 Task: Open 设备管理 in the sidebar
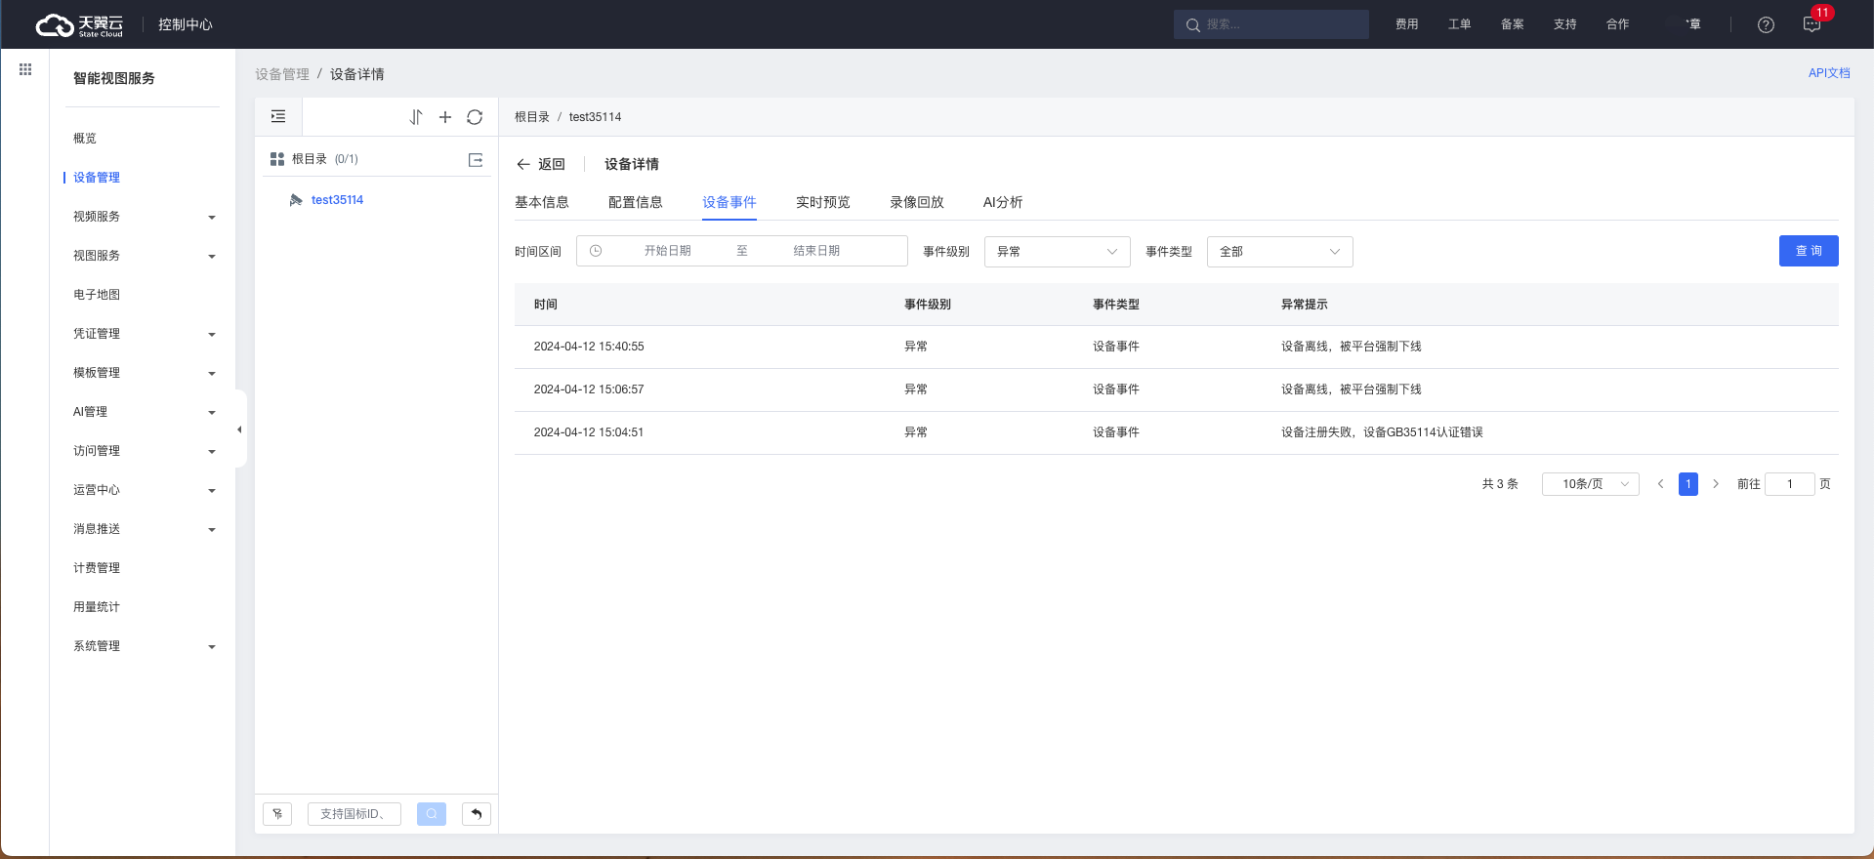[97, 178]
